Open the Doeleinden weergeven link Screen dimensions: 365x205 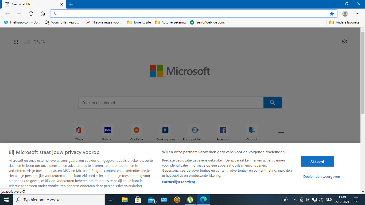[x=322, y=176]
